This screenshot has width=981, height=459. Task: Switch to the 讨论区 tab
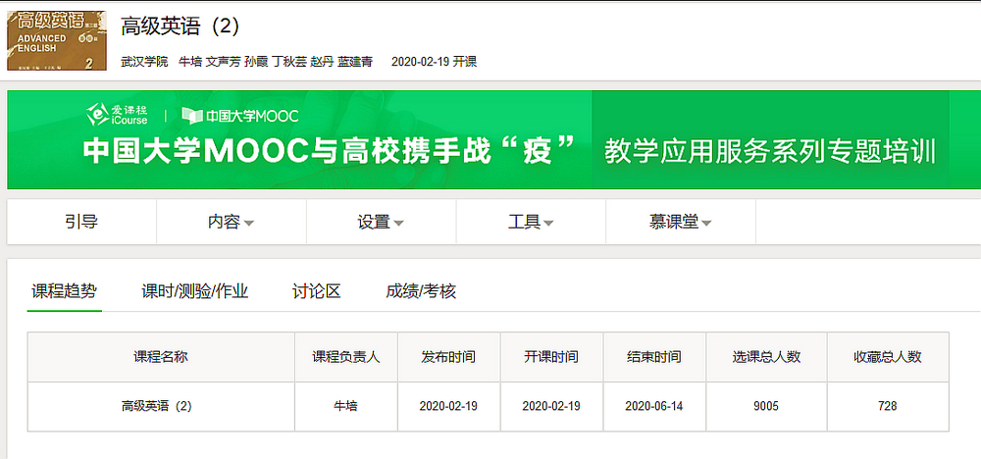(317, 291)
